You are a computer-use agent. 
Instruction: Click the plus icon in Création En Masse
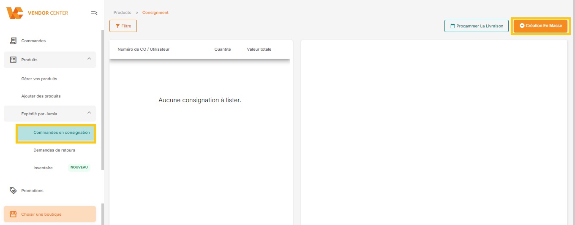[522, 26]
